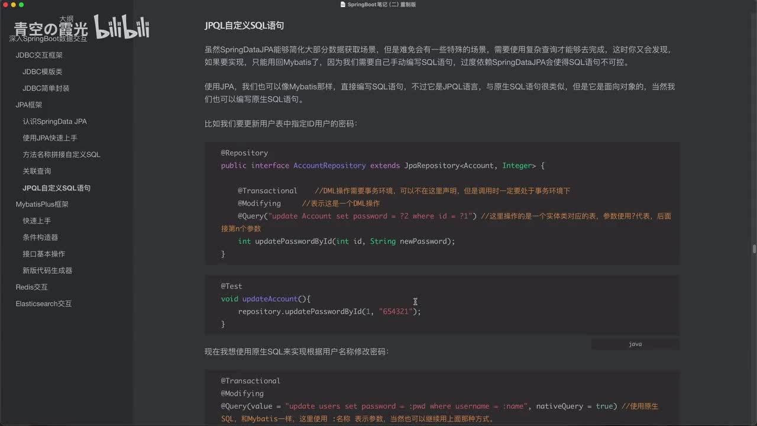Open 方法名称拼接自定义SQL outline item
The image size is (757, 426).
pyautogui.click(x=62, y=154)
